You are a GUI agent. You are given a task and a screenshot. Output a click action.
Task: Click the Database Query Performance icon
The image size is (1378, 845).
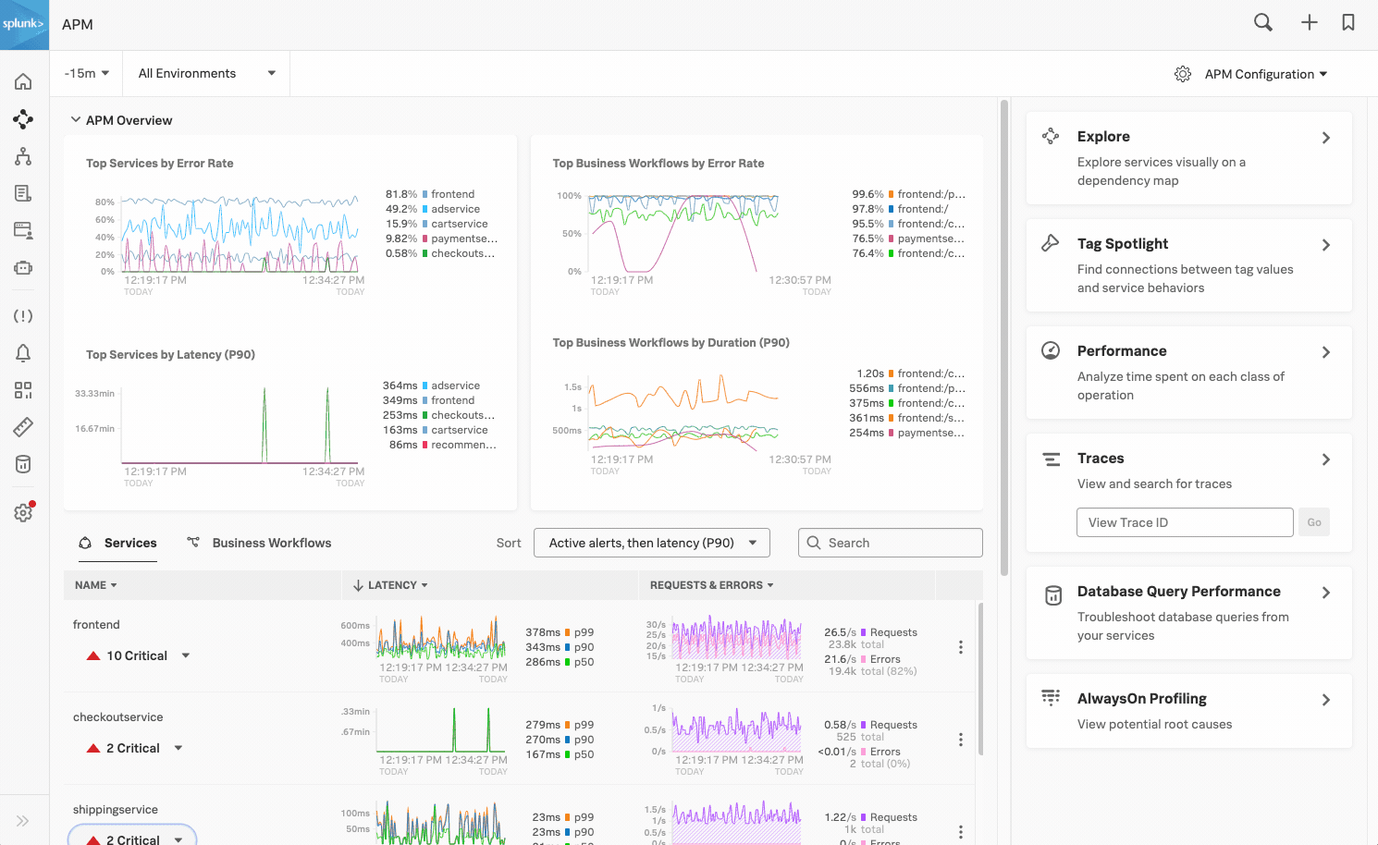(x=1052, y=594)
